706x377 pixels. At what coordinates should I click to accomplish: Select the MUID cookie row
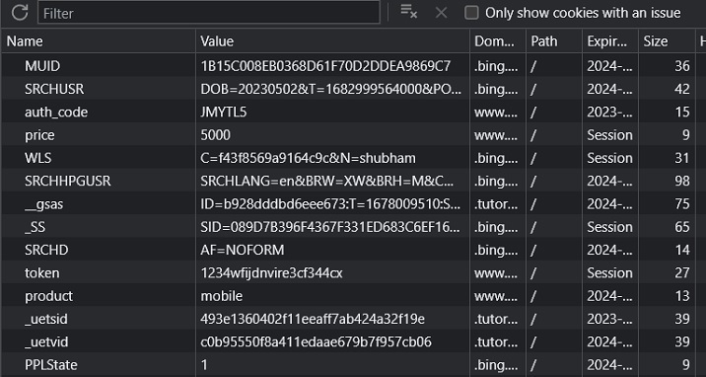[x=353, y=66]
